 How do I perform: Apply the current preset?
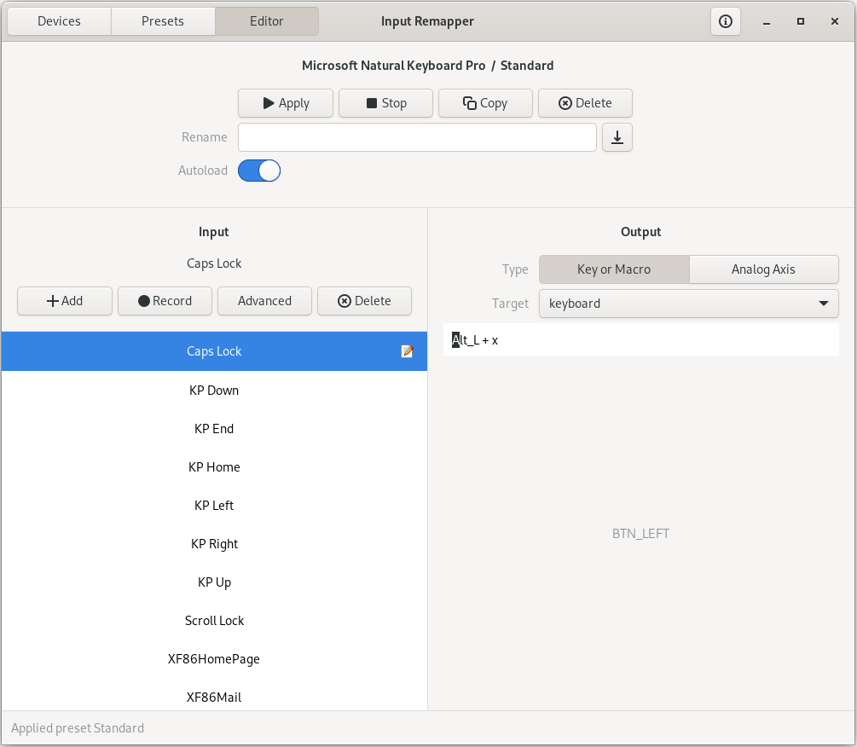point(286,103)
